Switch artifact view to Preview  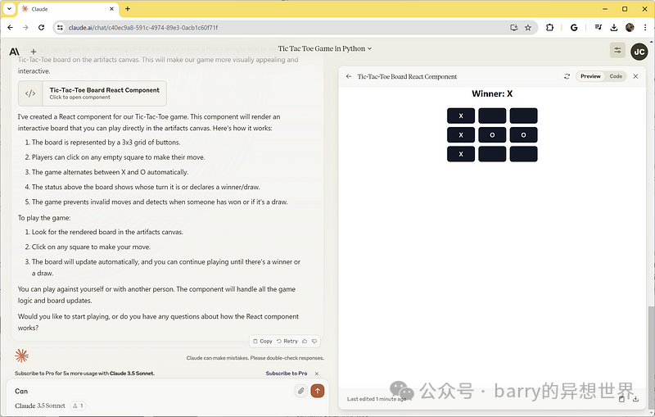click(589, 76)
